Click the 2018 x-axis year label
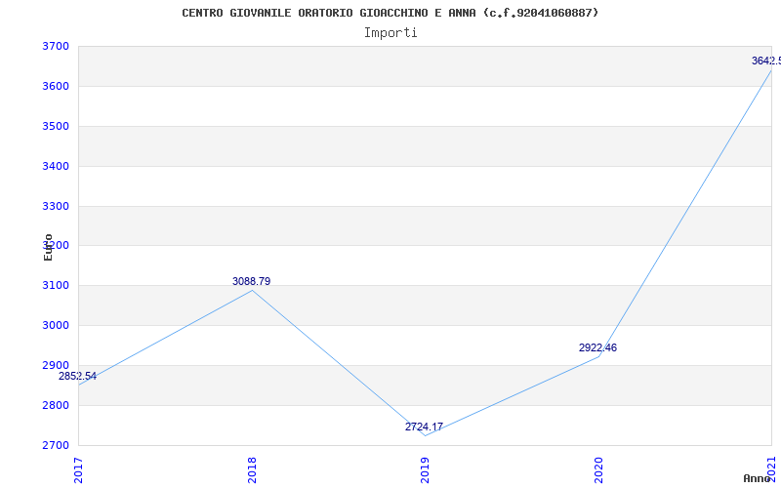The image size is (781, 488). (252, 470)
